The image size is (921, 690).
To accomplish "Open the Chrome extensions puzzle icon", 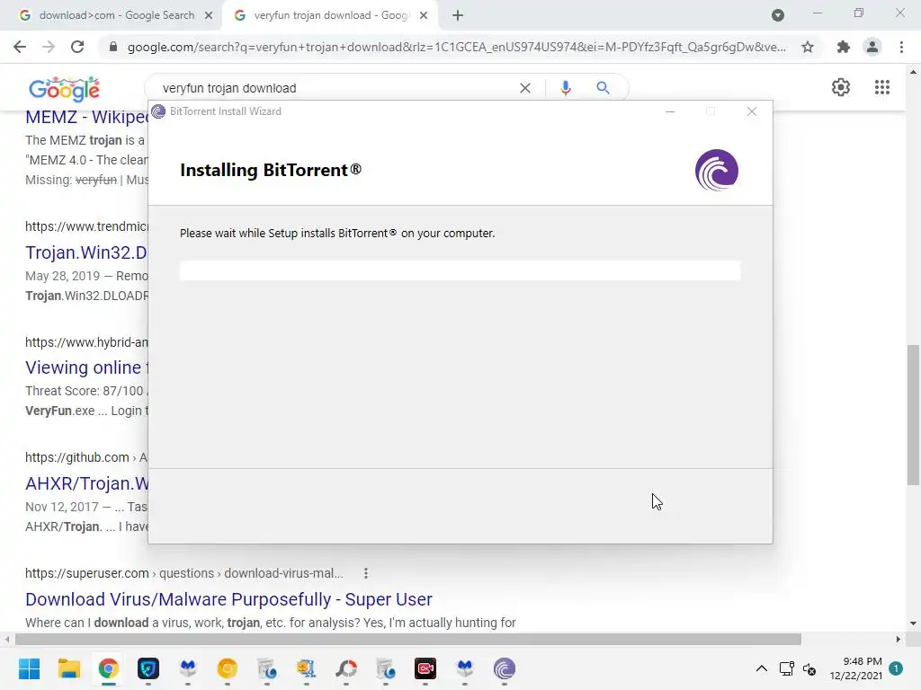I will pos(844,47).
